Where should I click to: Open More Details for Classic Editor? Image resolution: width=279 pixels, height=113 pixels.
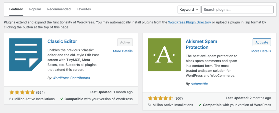(123, 51)
